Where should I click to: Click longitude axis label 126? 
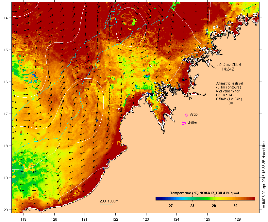pyautogui.click(x=238, y=219)
